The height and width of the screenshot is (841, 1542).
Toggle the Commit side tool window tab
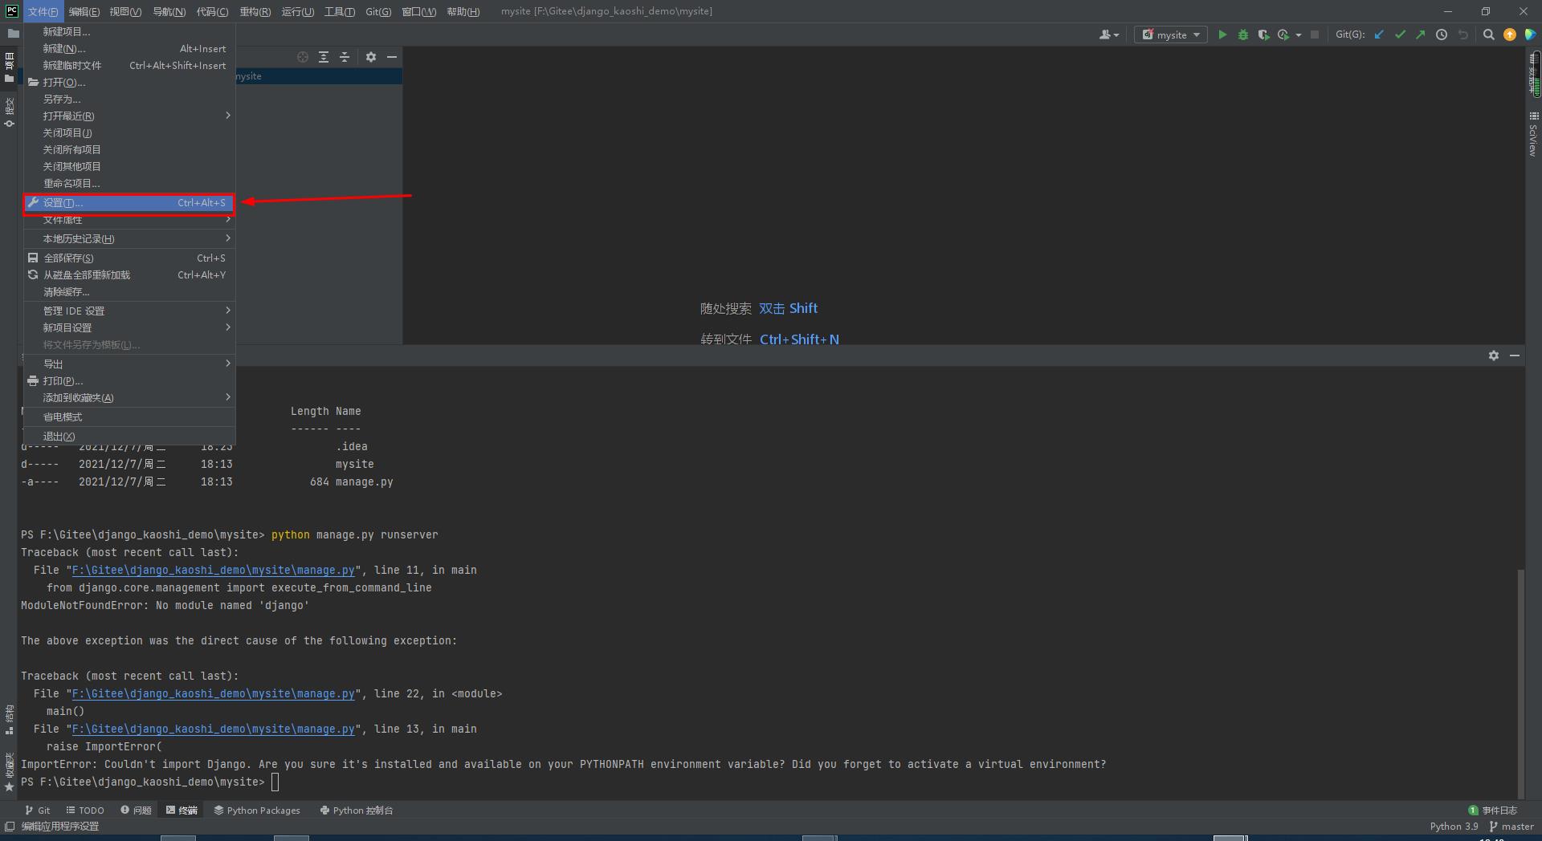coord(10,112)
